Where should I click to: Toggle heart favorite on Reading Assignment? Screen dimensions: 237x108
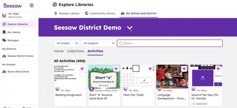82,69
